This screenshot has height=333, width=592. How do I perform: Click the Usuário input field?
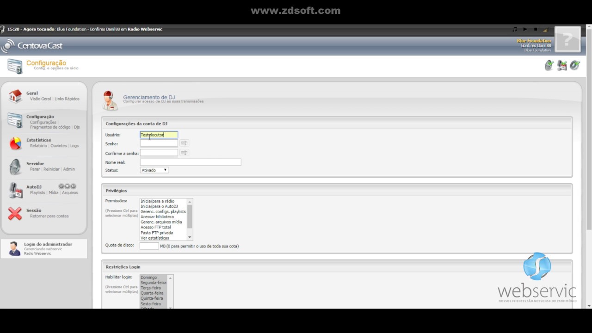[x=159, y=135]
